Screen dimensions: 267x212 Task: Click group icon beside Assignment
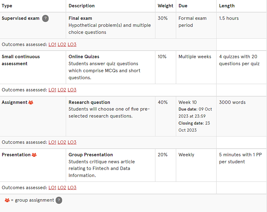coord(31,102)
